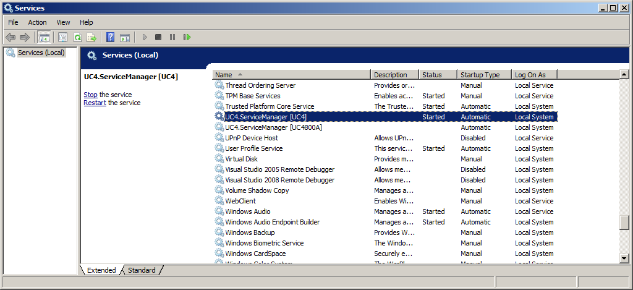The image size is (633, 290).
Task: Click Local Service log on of WebClient
Action: [x=534, y=201]
